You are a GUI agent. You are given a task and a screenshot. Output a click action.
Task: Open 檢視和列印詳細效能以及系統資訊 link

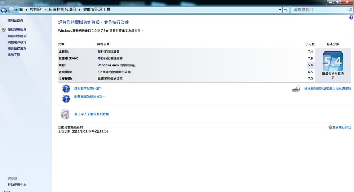[x=327, y=89]
